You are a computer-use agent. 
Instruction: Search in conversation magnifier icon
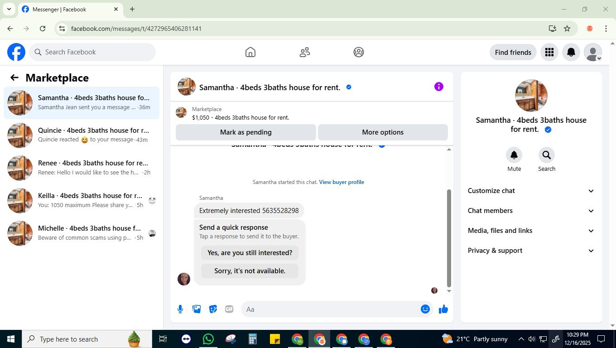[547, 155]
